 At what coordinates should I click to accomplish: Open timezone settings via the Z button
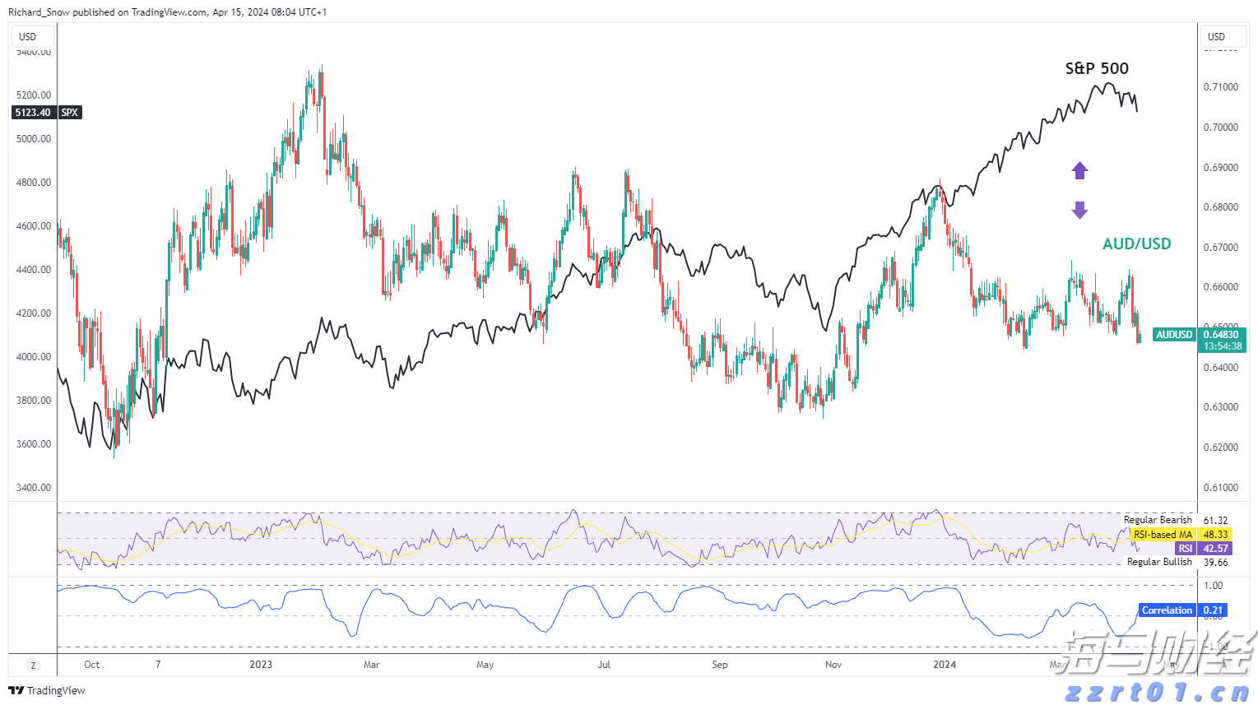coord(32,664)
